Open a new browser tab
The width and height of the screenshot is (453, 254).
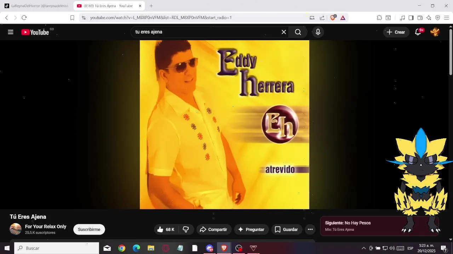point(151,6)
